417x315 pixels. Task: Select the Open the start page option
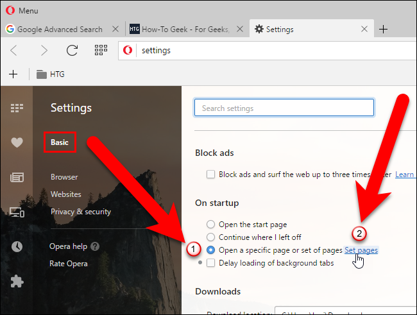(210, 225)
